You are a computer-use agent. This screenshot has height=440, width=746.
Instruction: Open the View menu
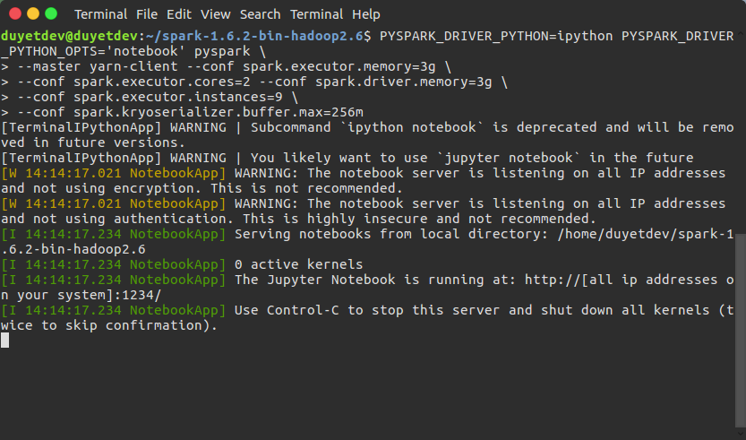216,14
